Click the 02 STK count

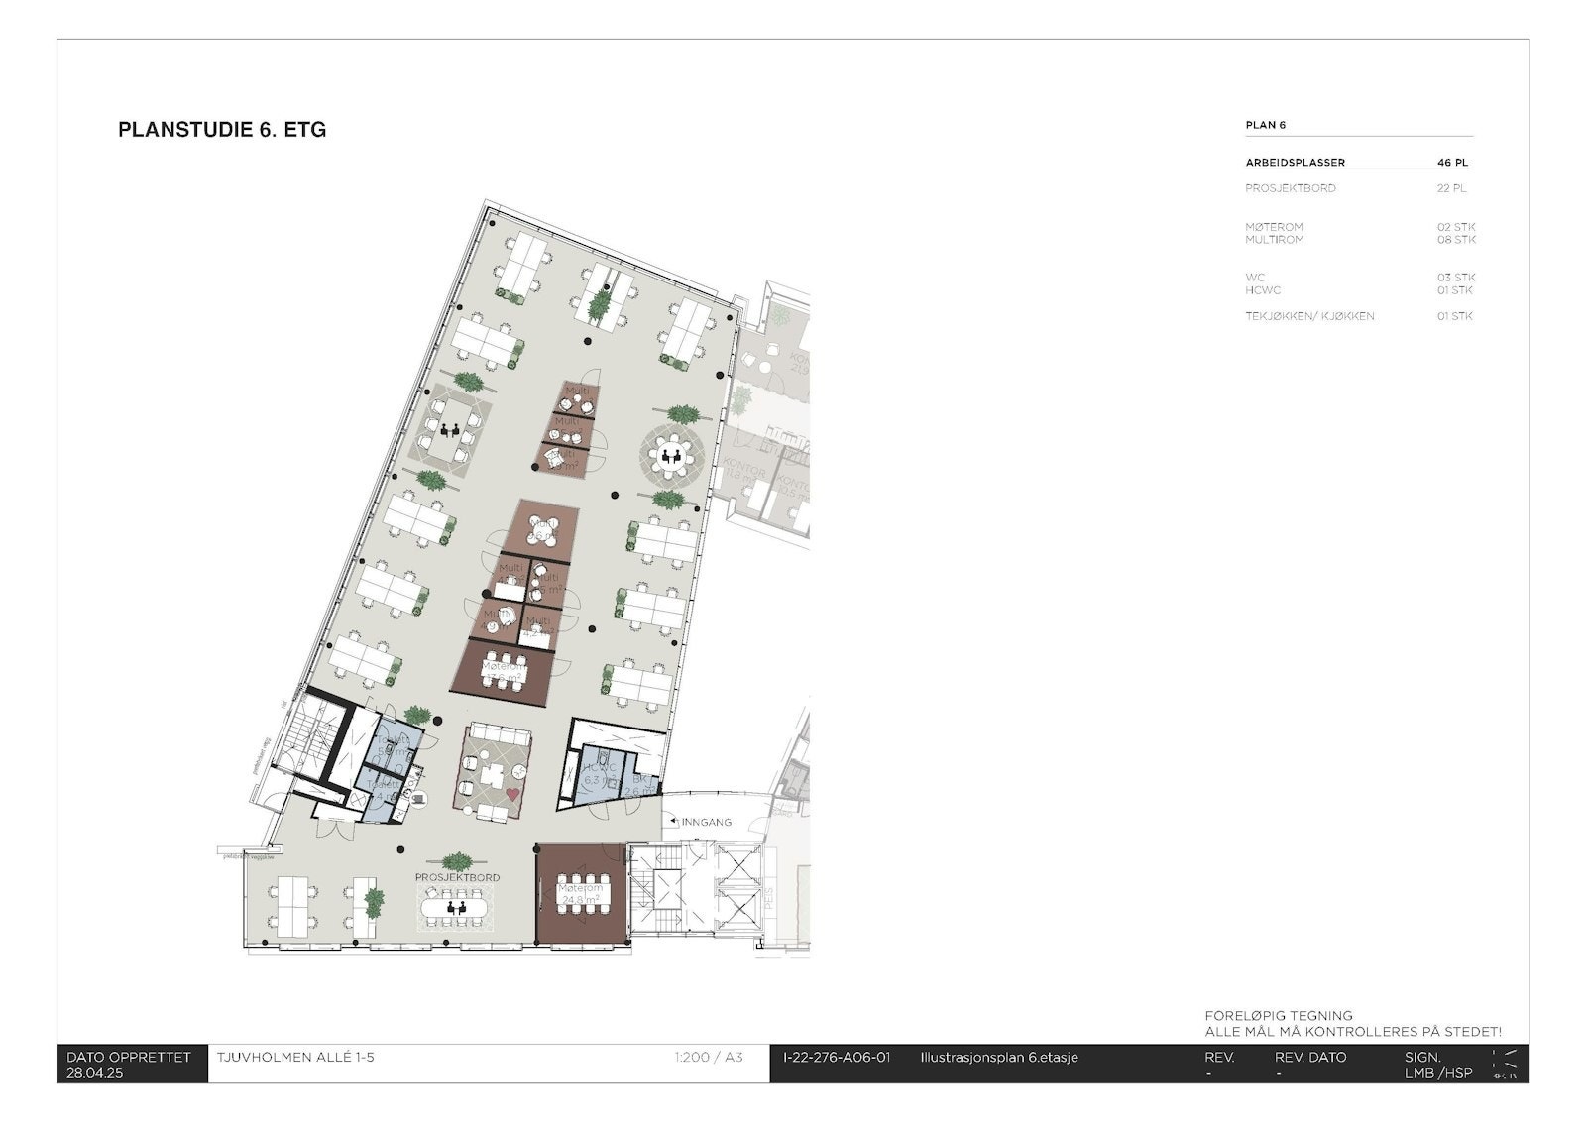point(1456,227)
